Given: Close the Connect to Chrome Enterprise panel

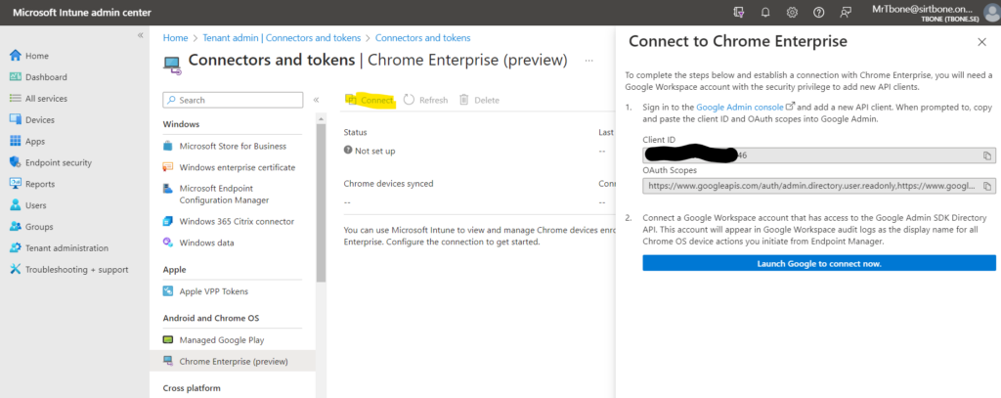Looking at the screenshot, I should [x=981, y=42].
